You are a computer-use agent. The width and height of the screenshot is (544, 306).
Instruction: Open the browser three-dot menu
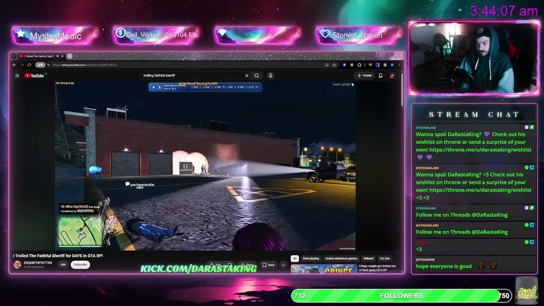click(399, 65)
